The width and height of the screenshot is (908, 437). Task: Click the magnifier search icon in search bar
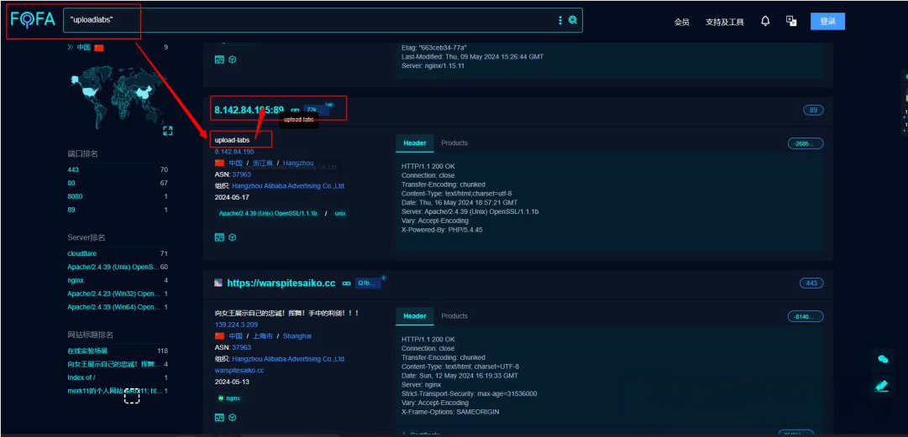point(573,20)
